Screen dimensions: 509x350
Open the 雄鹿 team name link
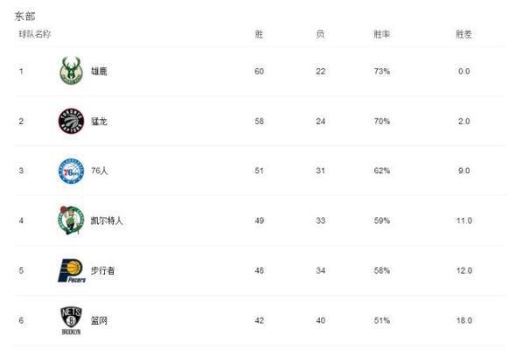click(x=99, y=71)
